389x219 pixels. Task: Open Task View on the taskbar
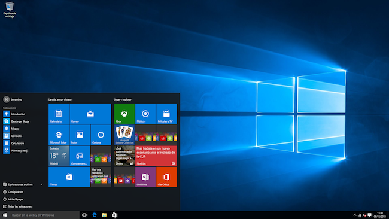(x=84, y=215)
